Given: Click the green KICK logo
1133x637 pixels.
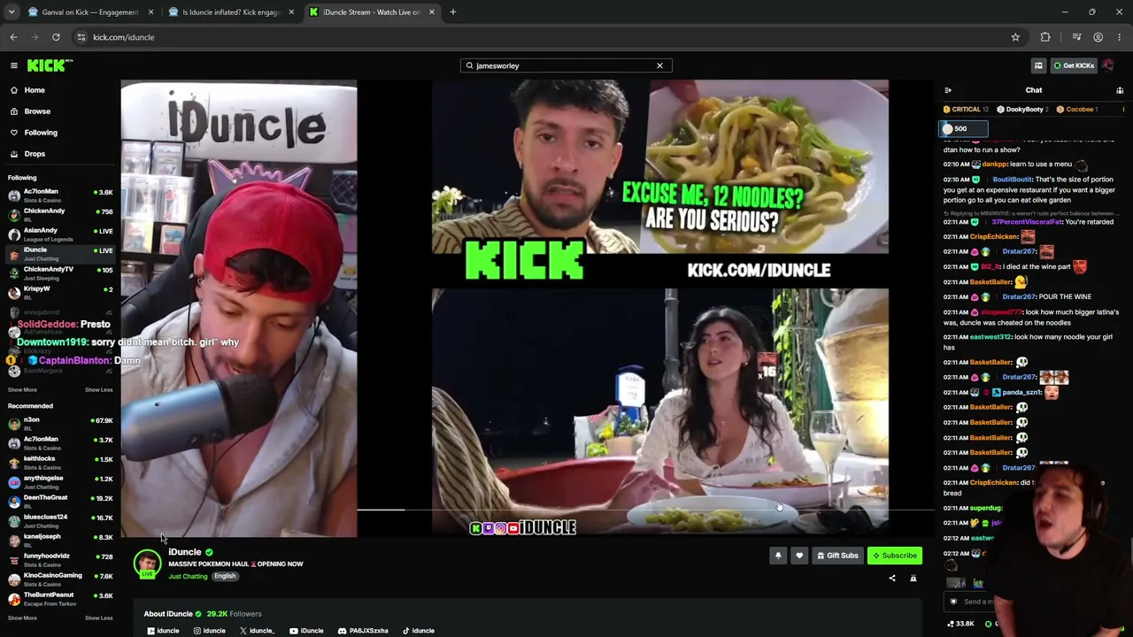Looking at the screenshot, I should click(x=50, y=65).
